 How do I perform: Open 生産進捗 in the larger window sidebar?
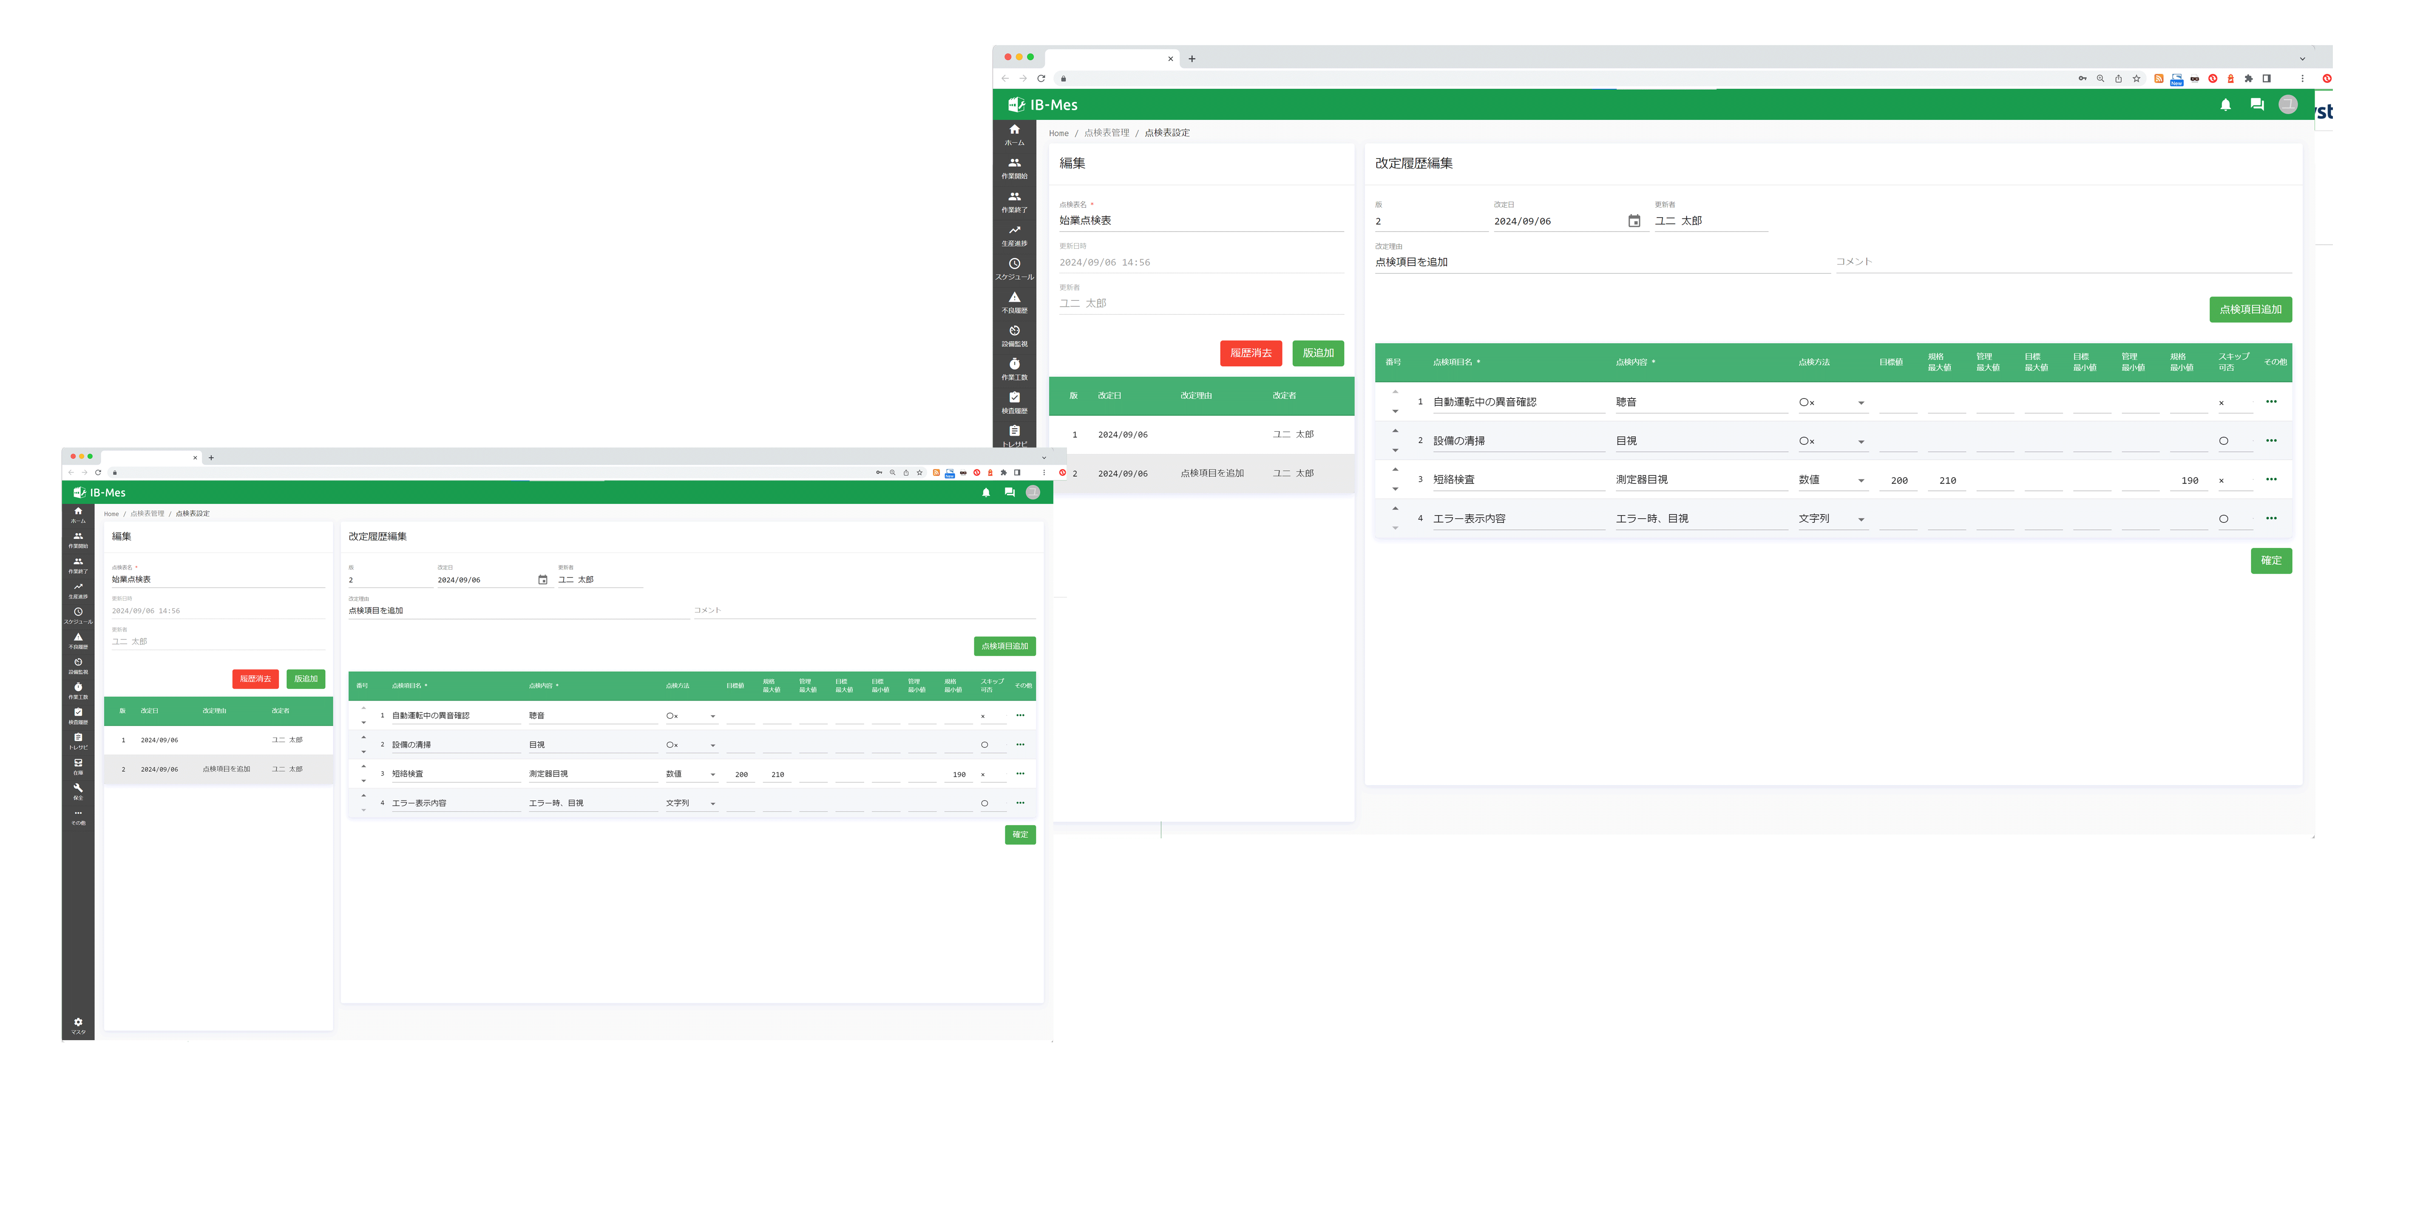pyautogui.click(x=1014, y=235)
